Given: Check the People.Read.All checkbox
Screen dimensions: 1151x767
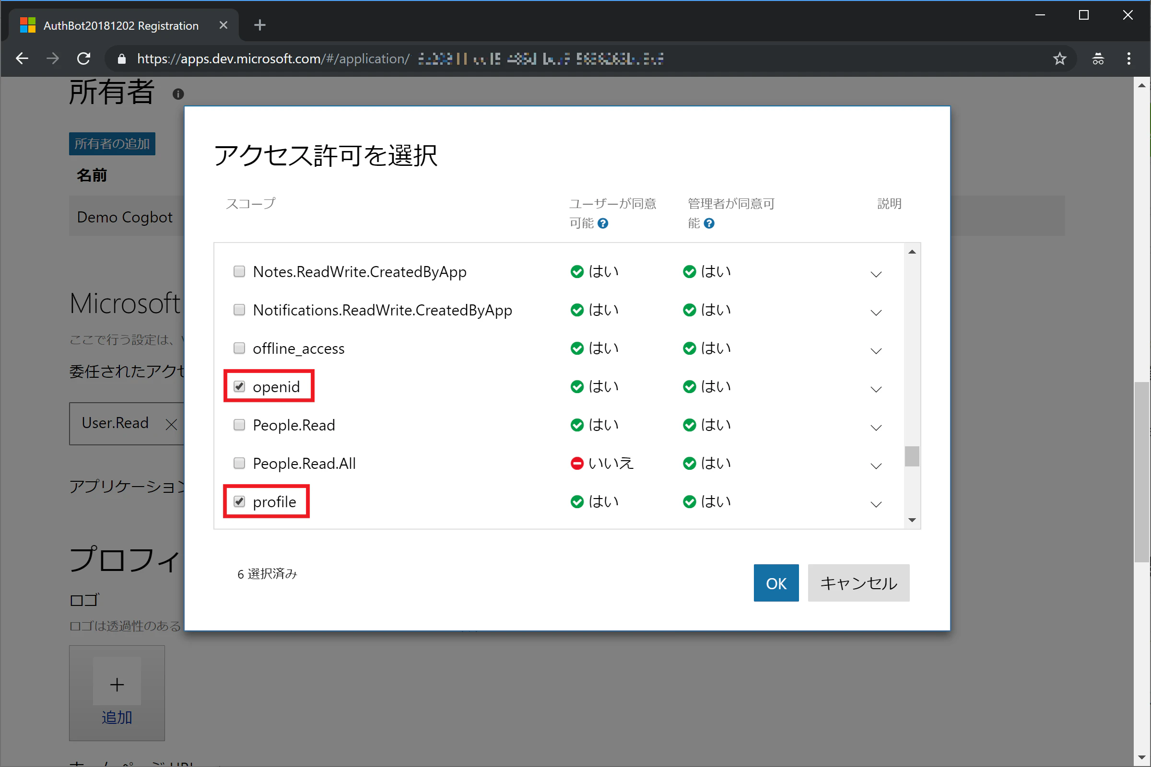Looking at the screenshot, I should [239, 463].
